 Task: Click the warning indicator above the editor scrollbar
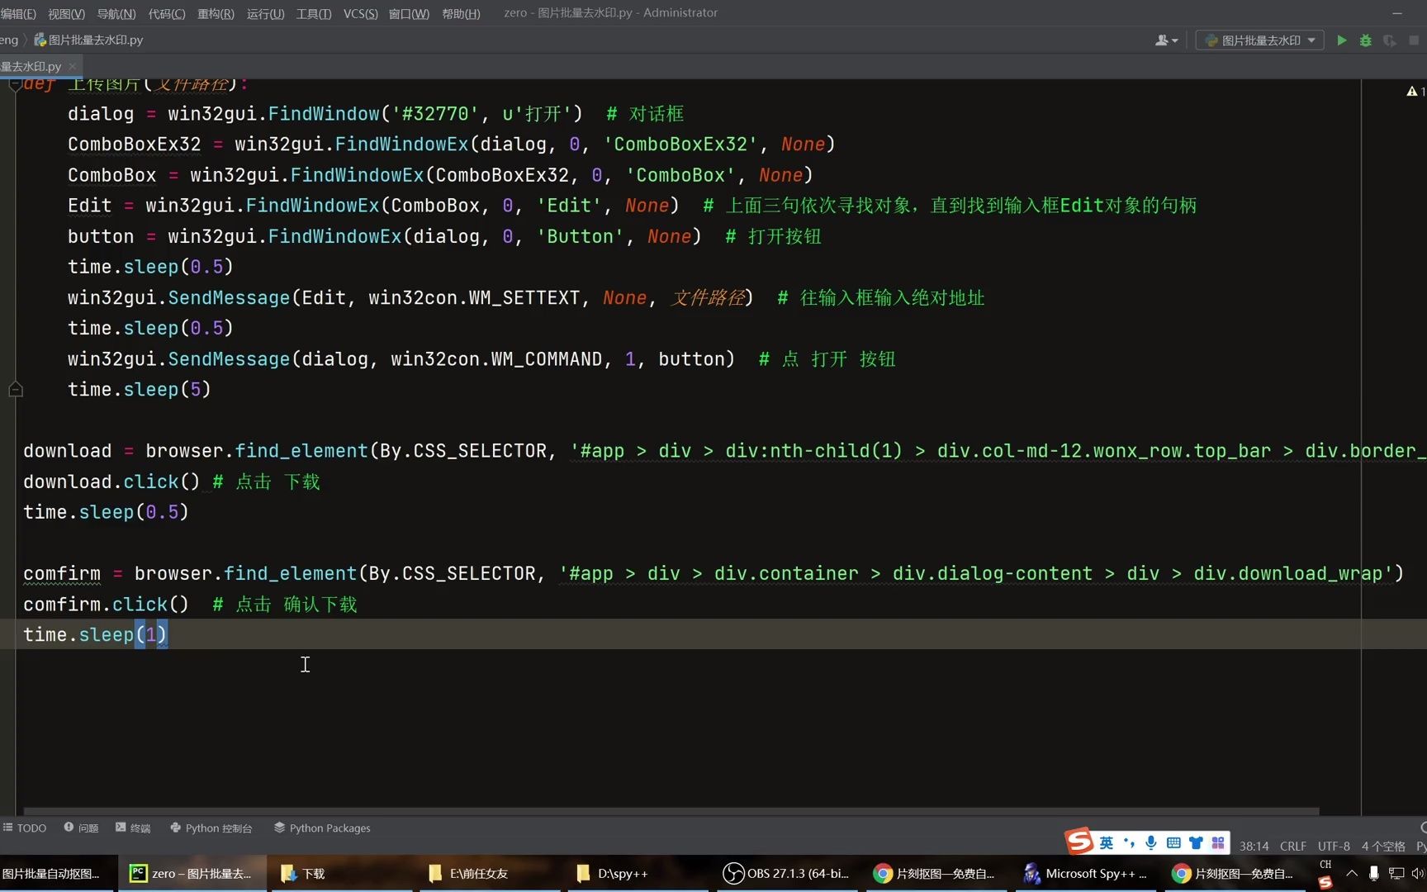point(1410,91)
